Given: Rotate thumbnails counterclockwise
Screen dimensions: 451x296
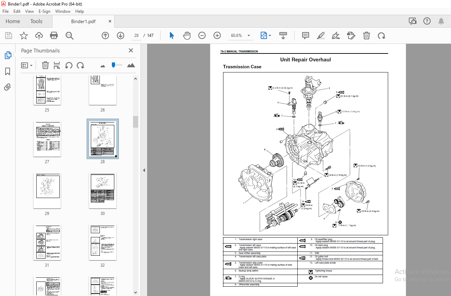Looking at the screenshot, I should [69, 65].
